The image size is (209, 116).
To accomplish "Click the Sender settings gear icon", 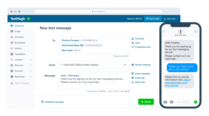I will (132, 65).
